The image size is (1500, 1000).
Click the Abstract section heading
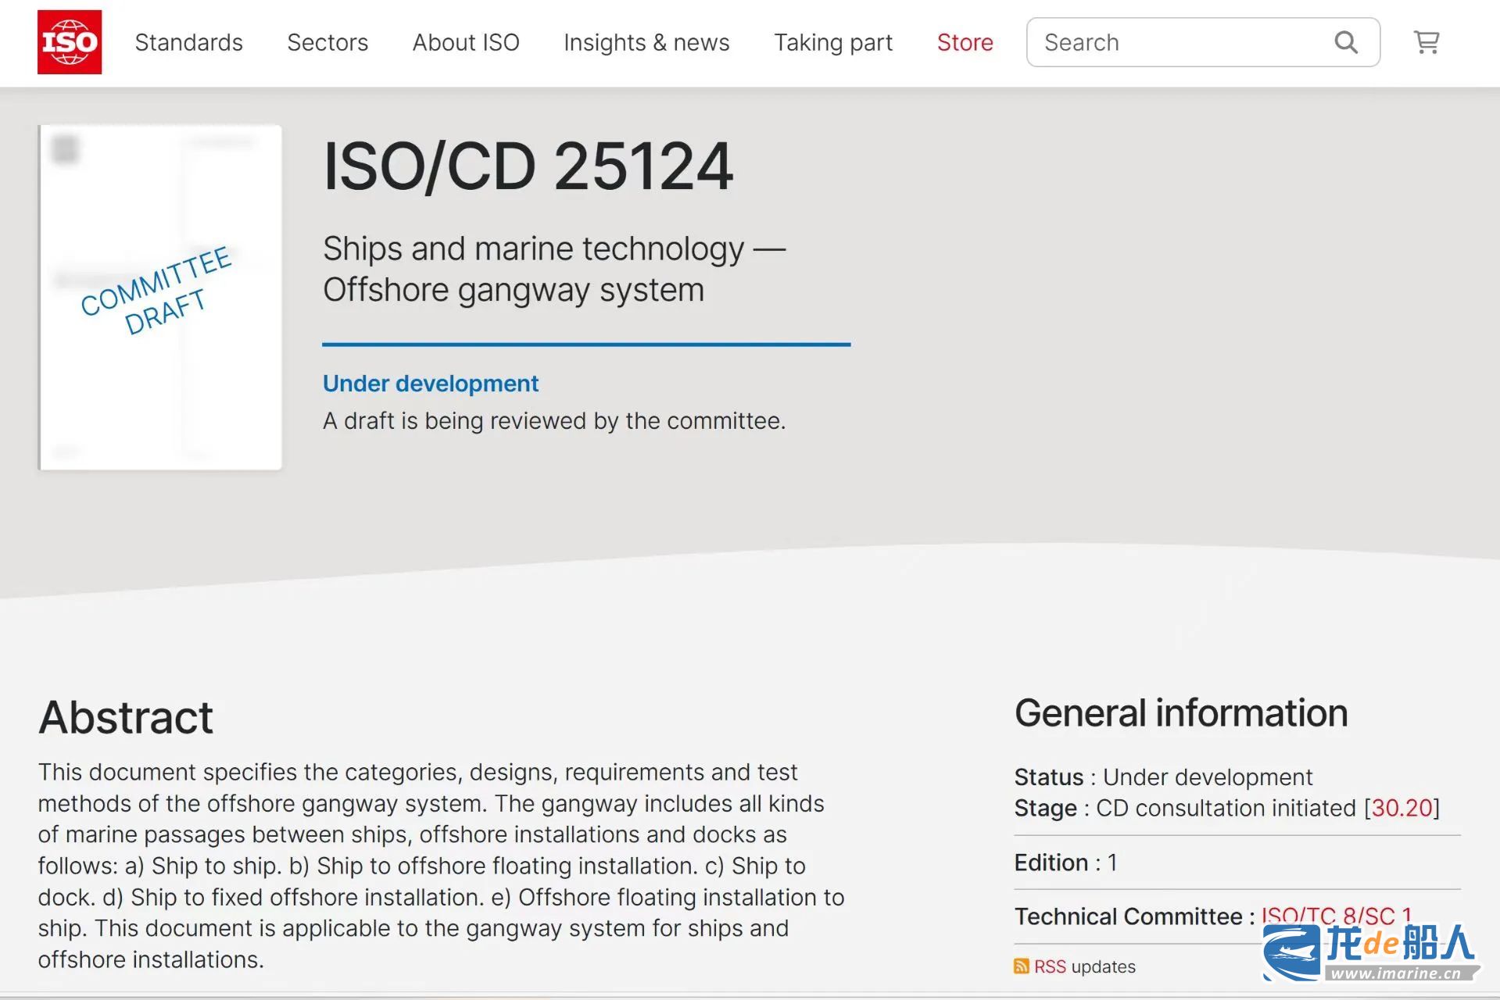(x=126, y=717)
